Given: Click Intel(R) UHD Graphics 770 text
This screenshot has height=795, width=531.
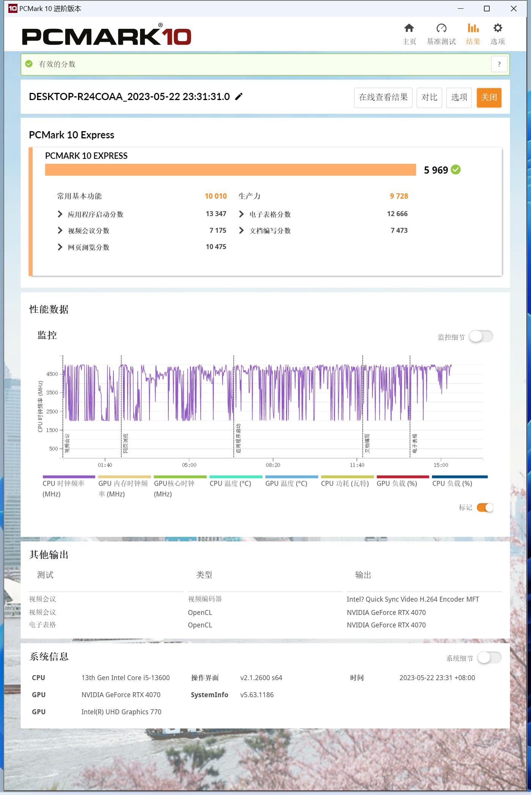Looking at the screenshot, I should [x=121, y=712].
